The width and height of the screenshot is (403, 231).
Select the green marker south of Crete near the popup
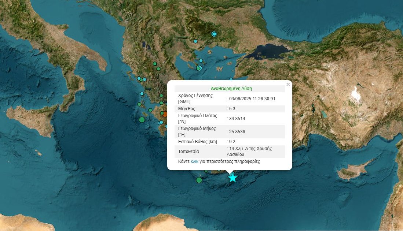199,180
